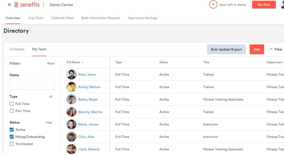Open the Company directory tab

click(x=17, y=49)
